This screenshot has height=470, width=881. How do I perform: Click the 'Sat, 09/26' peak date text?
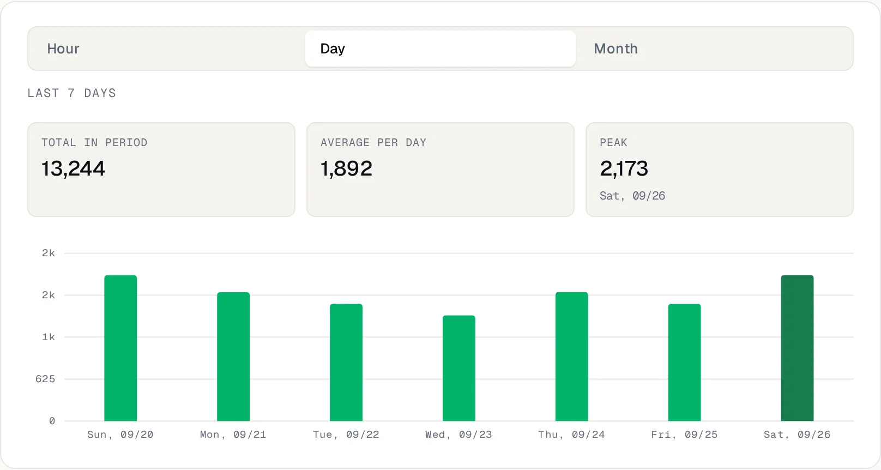tap(632, 196)
